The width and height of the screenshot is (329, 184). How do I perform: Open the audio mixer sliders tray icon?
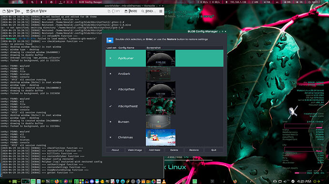(x=275, y=181)
